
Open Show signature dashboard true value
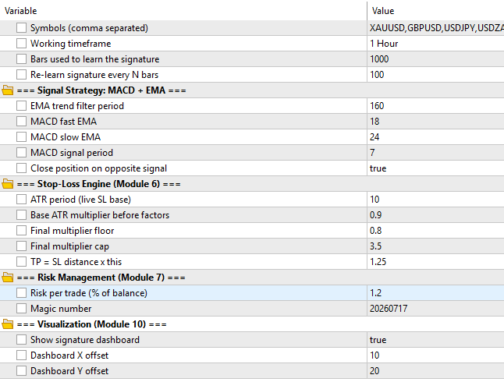pyautogui.click(x=435, y=340)
